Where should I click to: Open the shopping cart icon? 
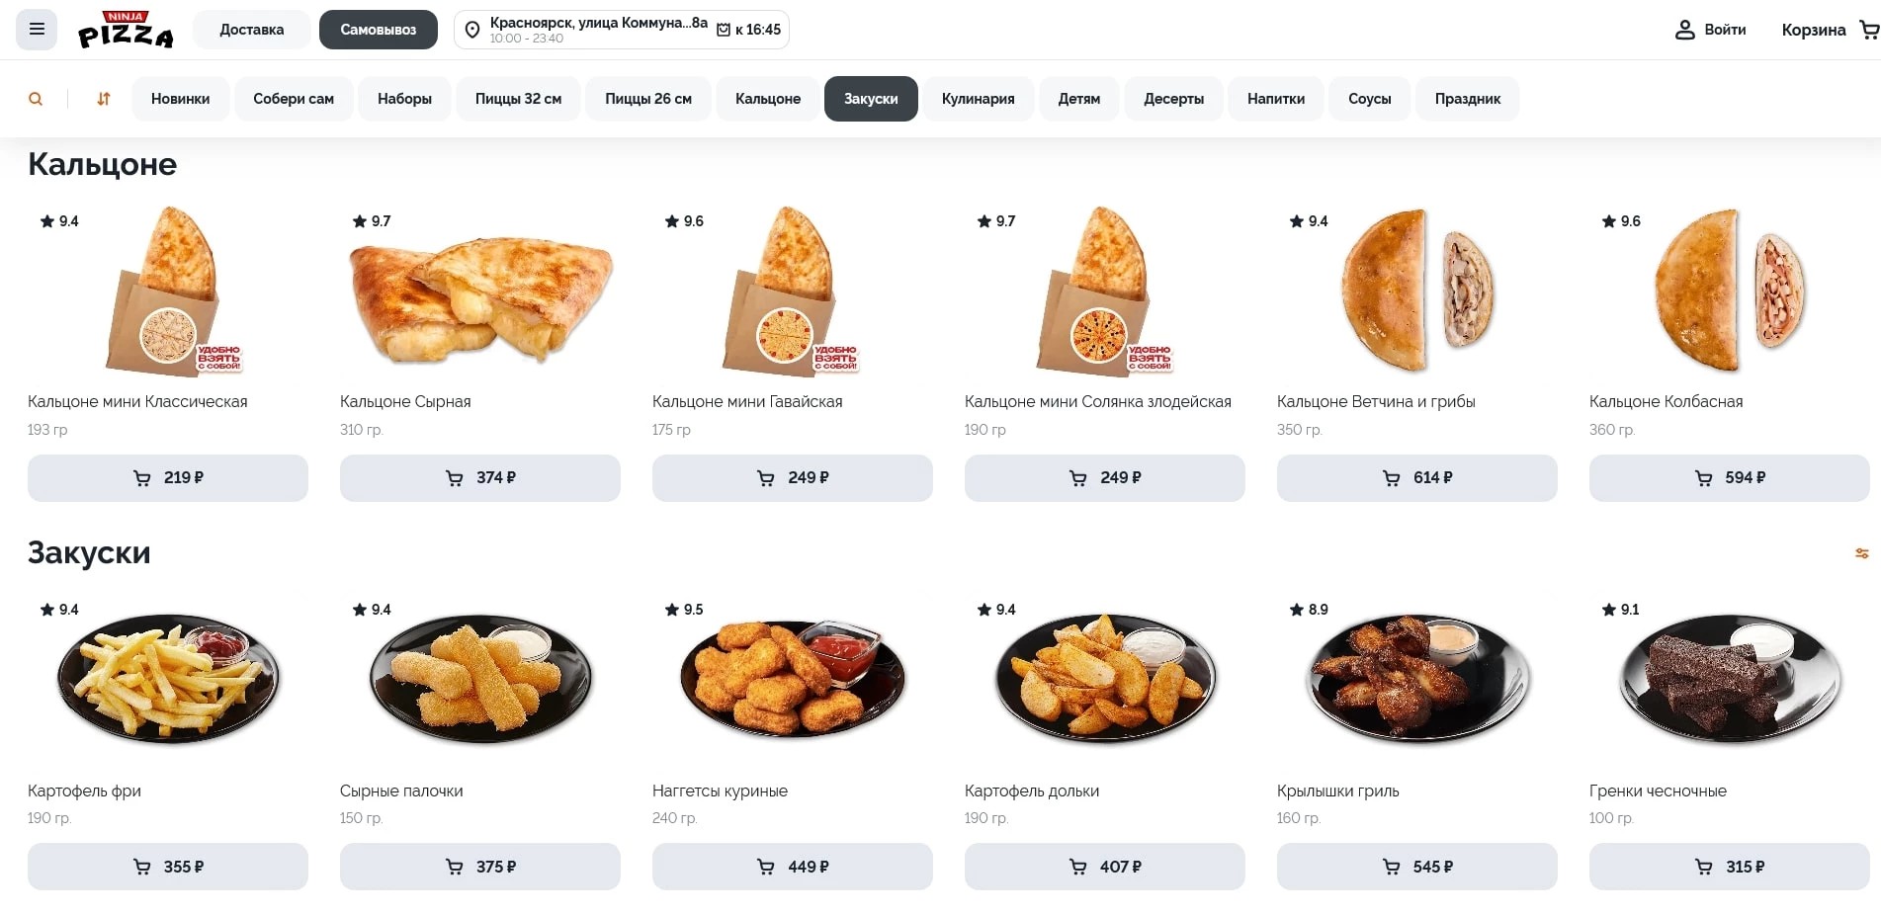[x=1868, y=30]
